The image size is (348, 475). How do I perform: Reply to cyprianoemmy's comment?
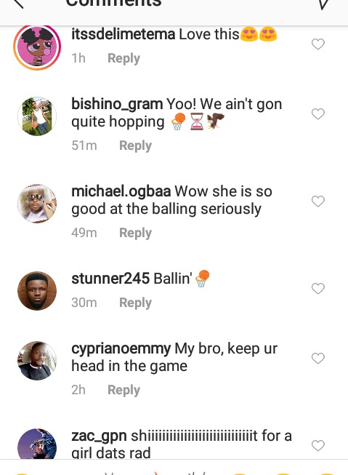tap(124, 390)
